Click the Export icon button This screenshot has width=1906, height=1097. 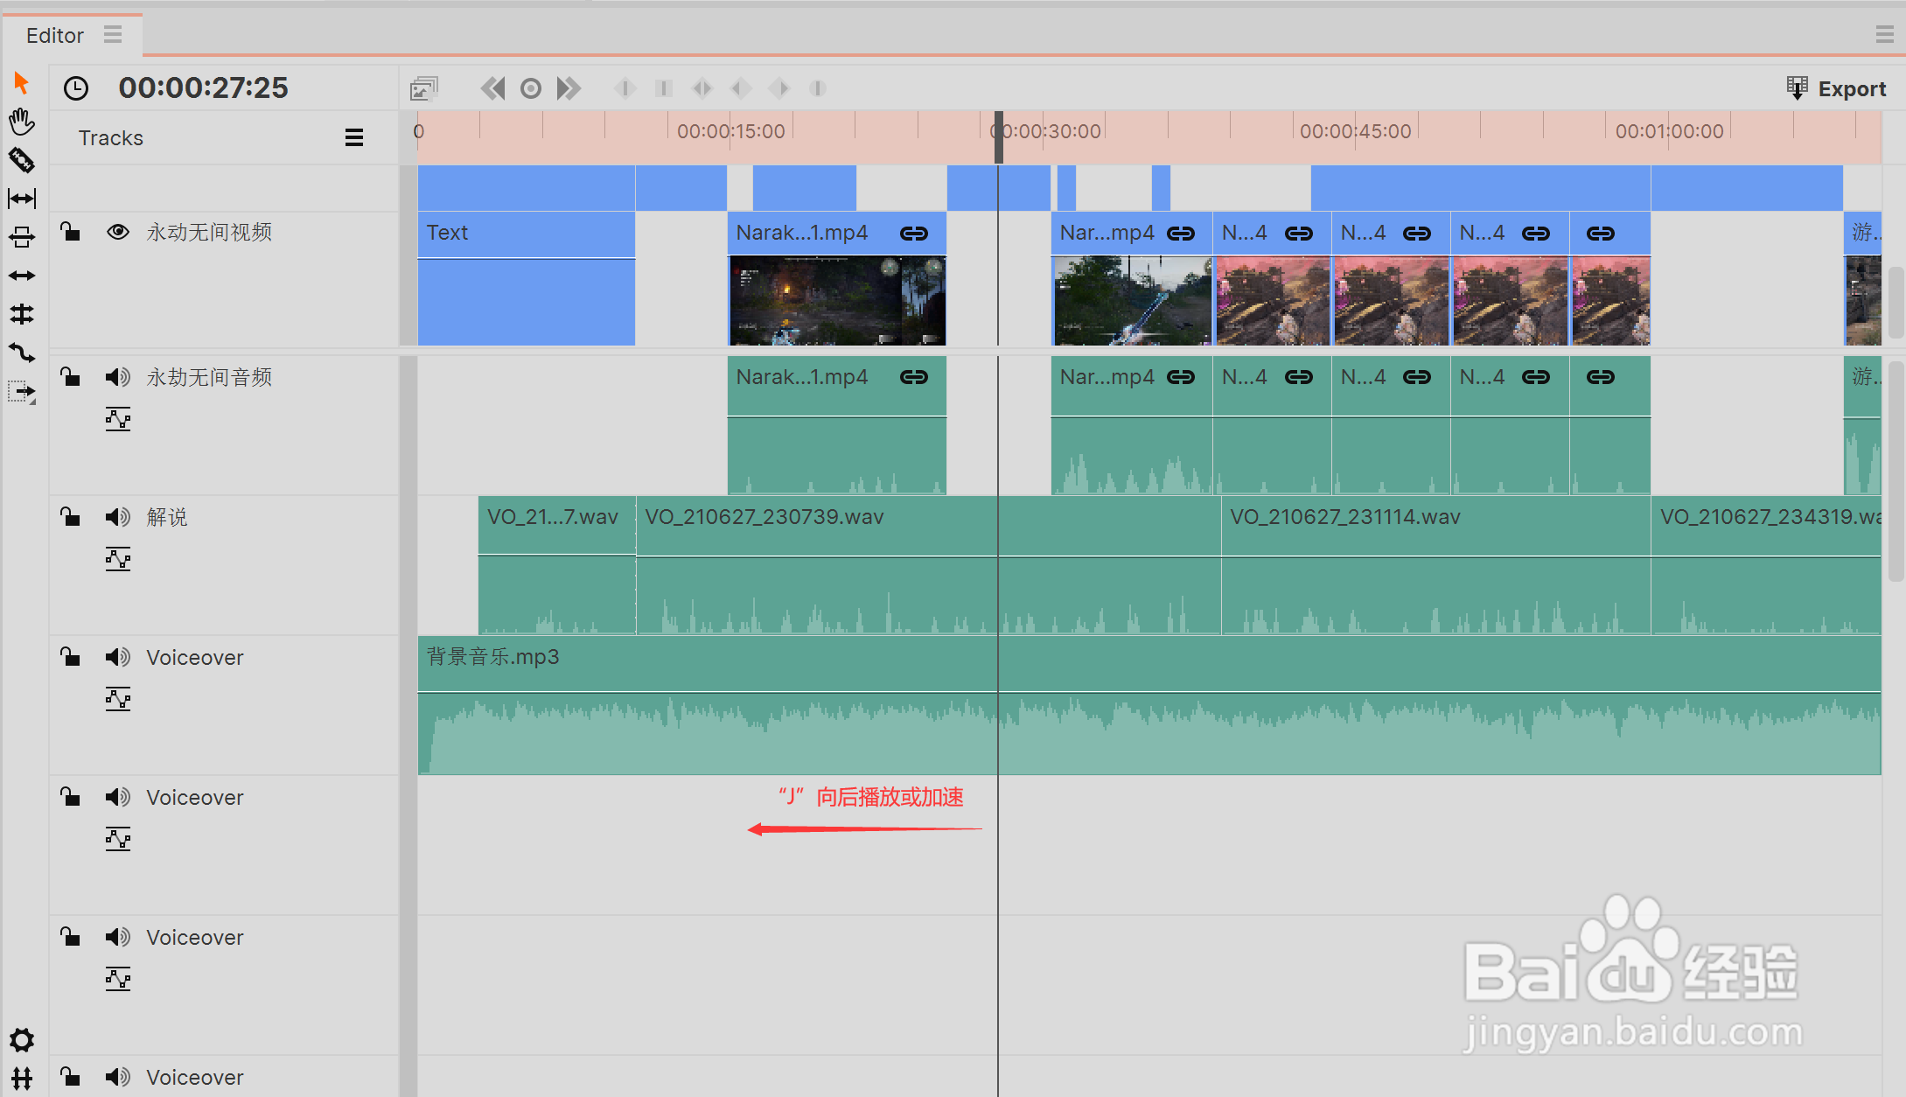coord(1797,88)
